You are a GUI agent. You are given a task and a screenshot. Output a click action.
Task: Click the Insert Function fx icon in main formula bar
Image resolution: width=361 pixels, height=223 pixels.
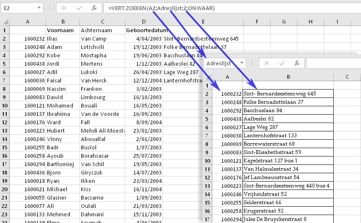pos(94,8)
